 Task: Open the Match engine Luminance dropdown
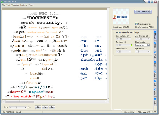[148, 45]
